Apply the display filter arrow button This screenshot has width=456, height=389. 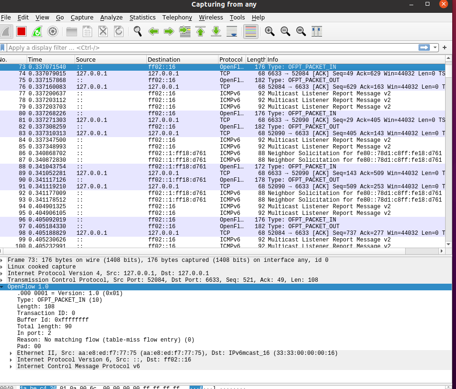pos(424,47)
